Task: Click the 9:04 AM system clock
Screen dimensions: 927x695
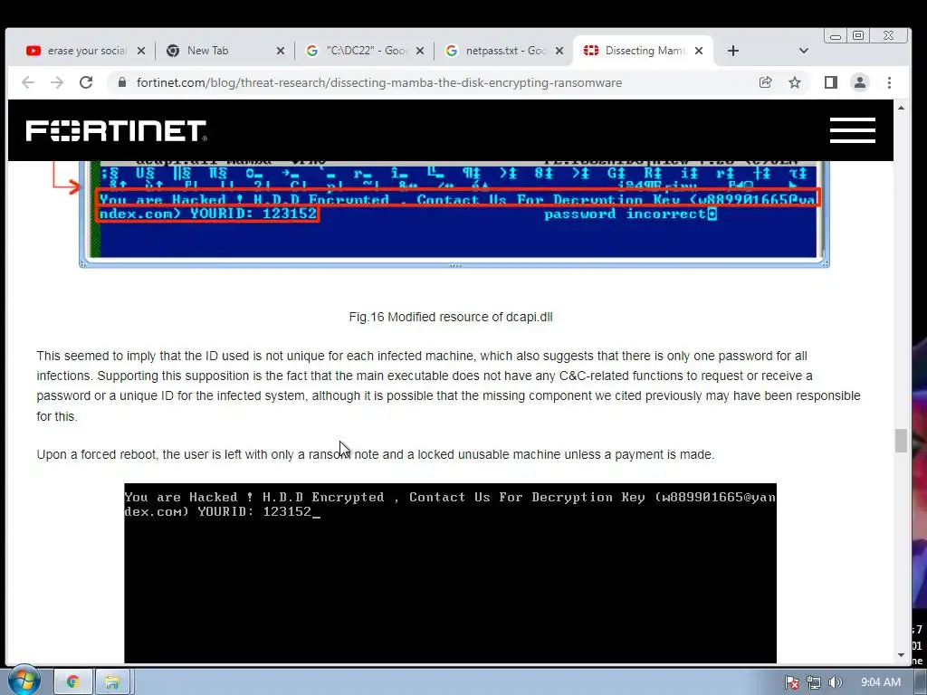Action: click(880, 682)
